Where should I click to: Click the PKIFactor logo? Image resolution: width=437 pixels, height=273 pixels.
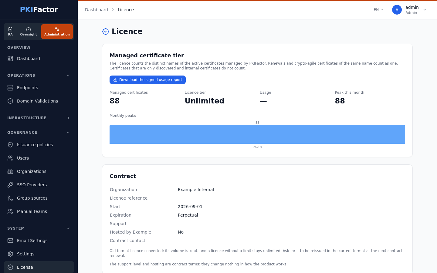(x=39, y=9)
